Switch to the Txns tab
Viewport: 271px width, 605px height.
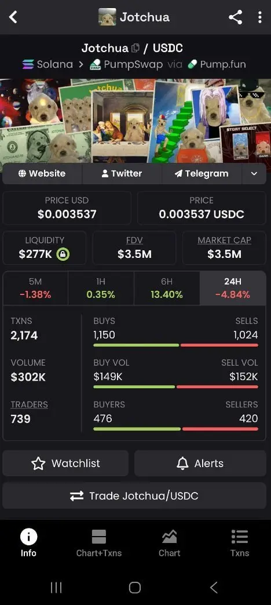click(240, 543)
